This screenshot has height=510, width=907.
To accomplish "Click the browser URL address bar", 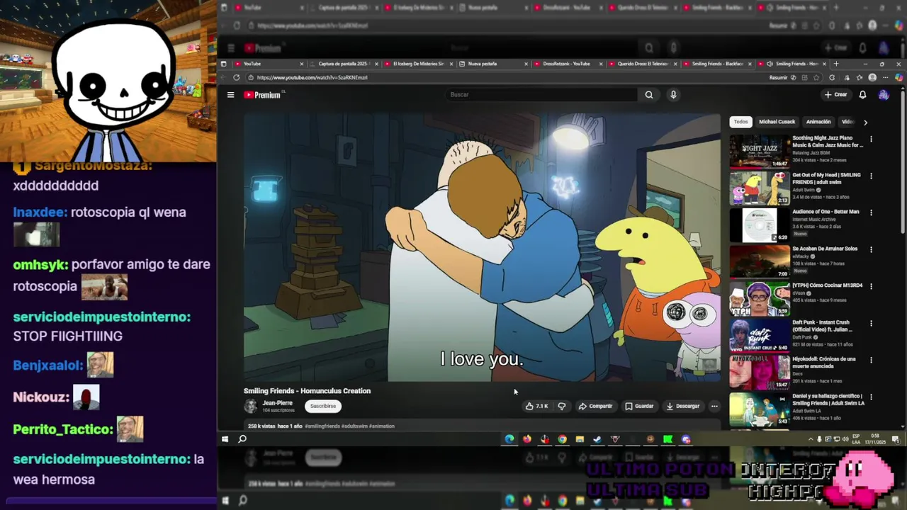I will [x=507, y=77].
